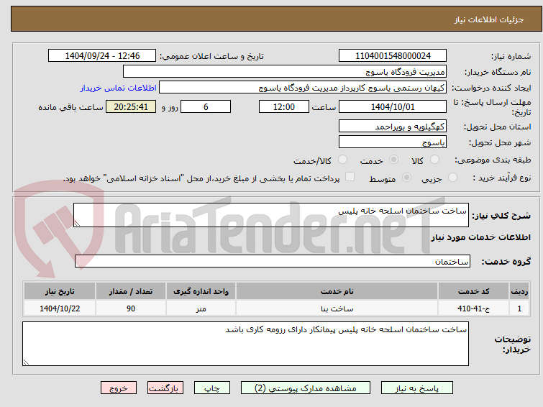Click the نوع فرآیند خرید label

[502, 178]
